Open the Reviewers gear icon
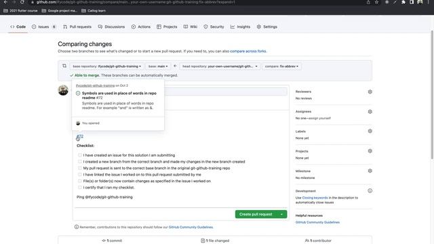 click(x=370, y=91)
